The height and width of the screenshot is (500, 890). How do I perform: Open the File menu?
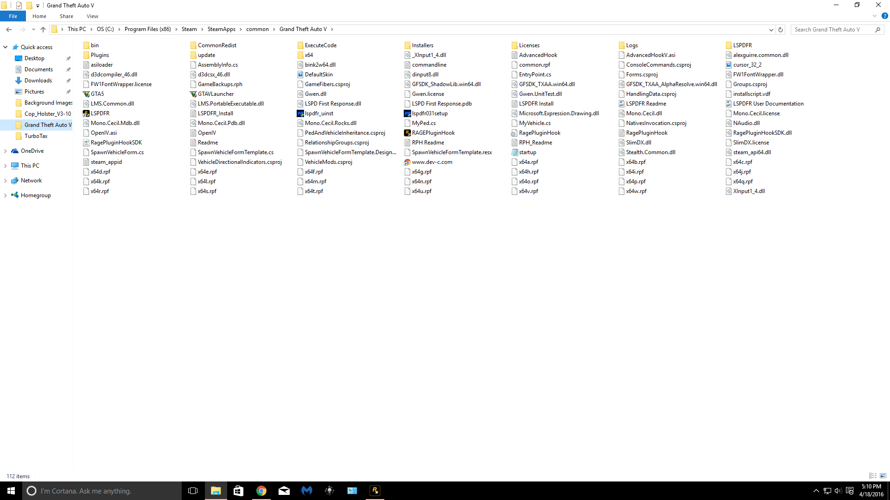(x=13, y=16)
